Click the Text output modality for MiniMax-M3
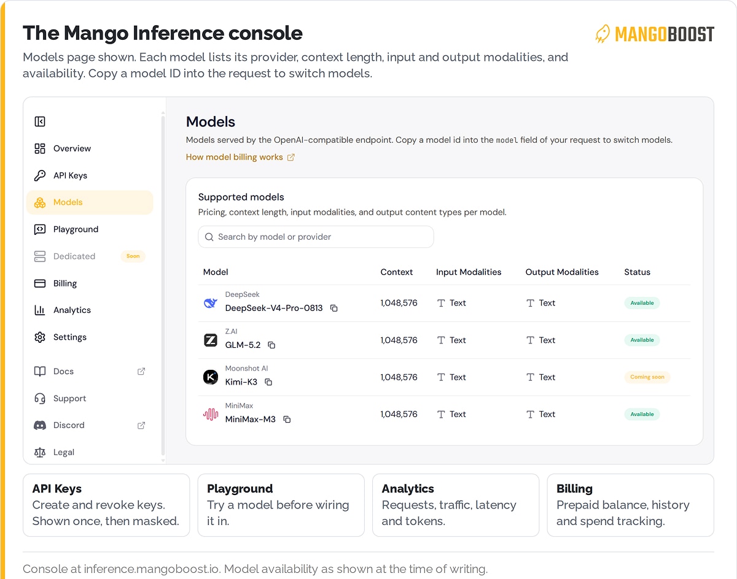 tap(541, 414)
